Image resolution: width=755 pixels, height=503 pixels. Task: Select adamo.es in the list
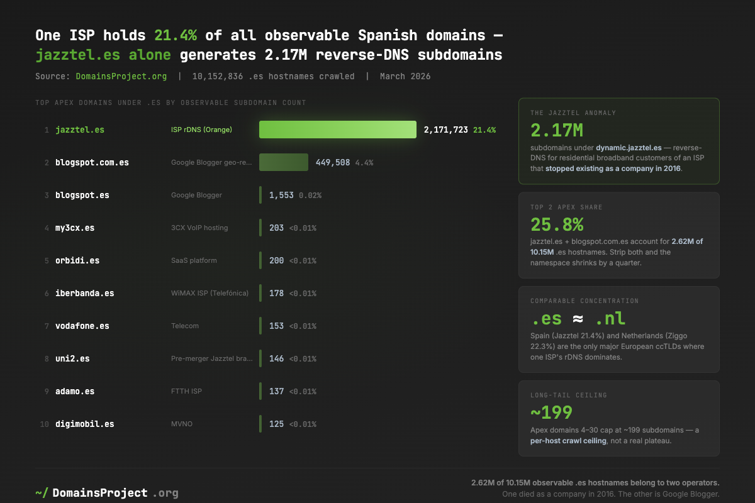[x=74, y=391]
